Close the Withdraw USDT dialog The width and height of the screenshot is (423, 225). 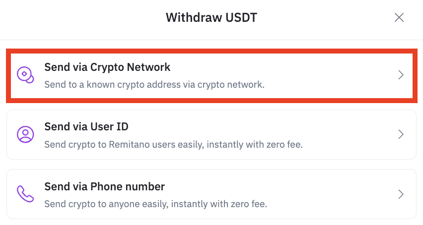399,18
